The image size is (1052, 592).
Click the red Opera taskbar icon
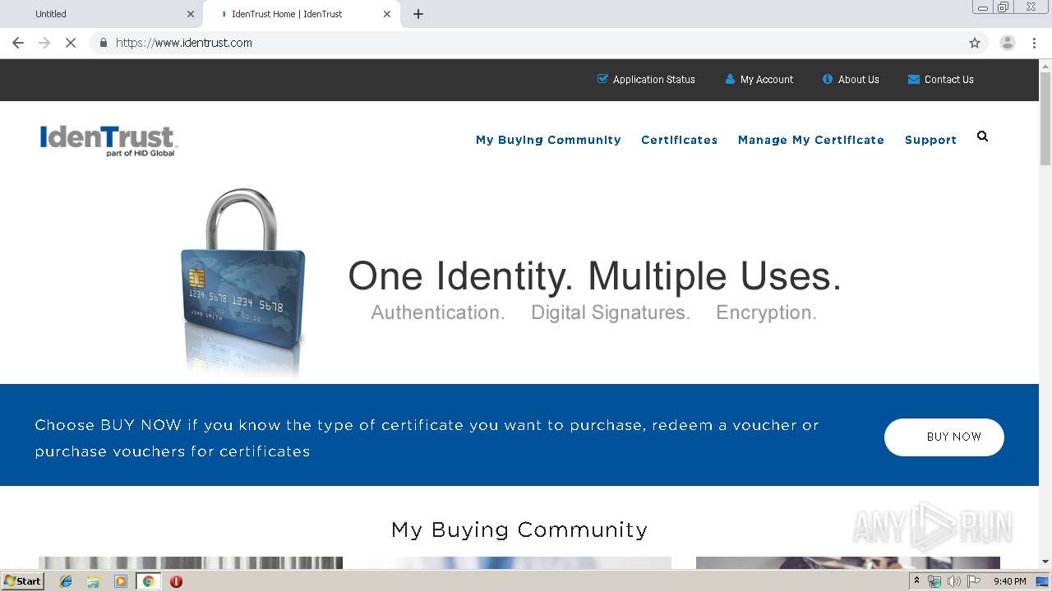(x=176, y=581)
